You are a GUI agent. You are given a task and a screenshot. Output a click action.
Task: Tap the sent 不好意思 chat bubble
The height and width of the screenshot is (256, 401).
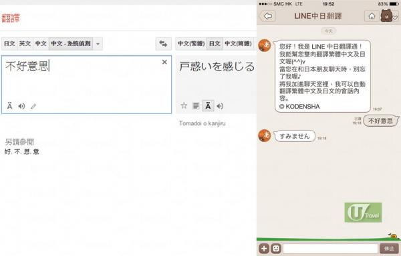[x=381, y=121]
